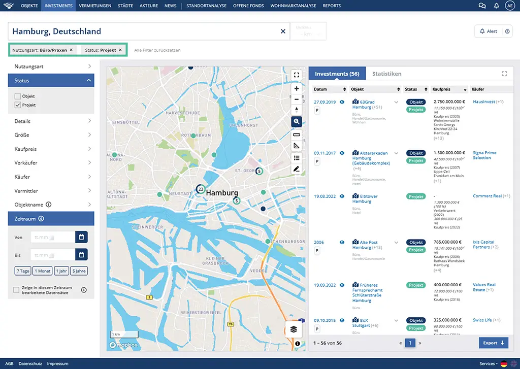
Task: Open the OBJEKTE menu item
Action: (x=29, y=6)
